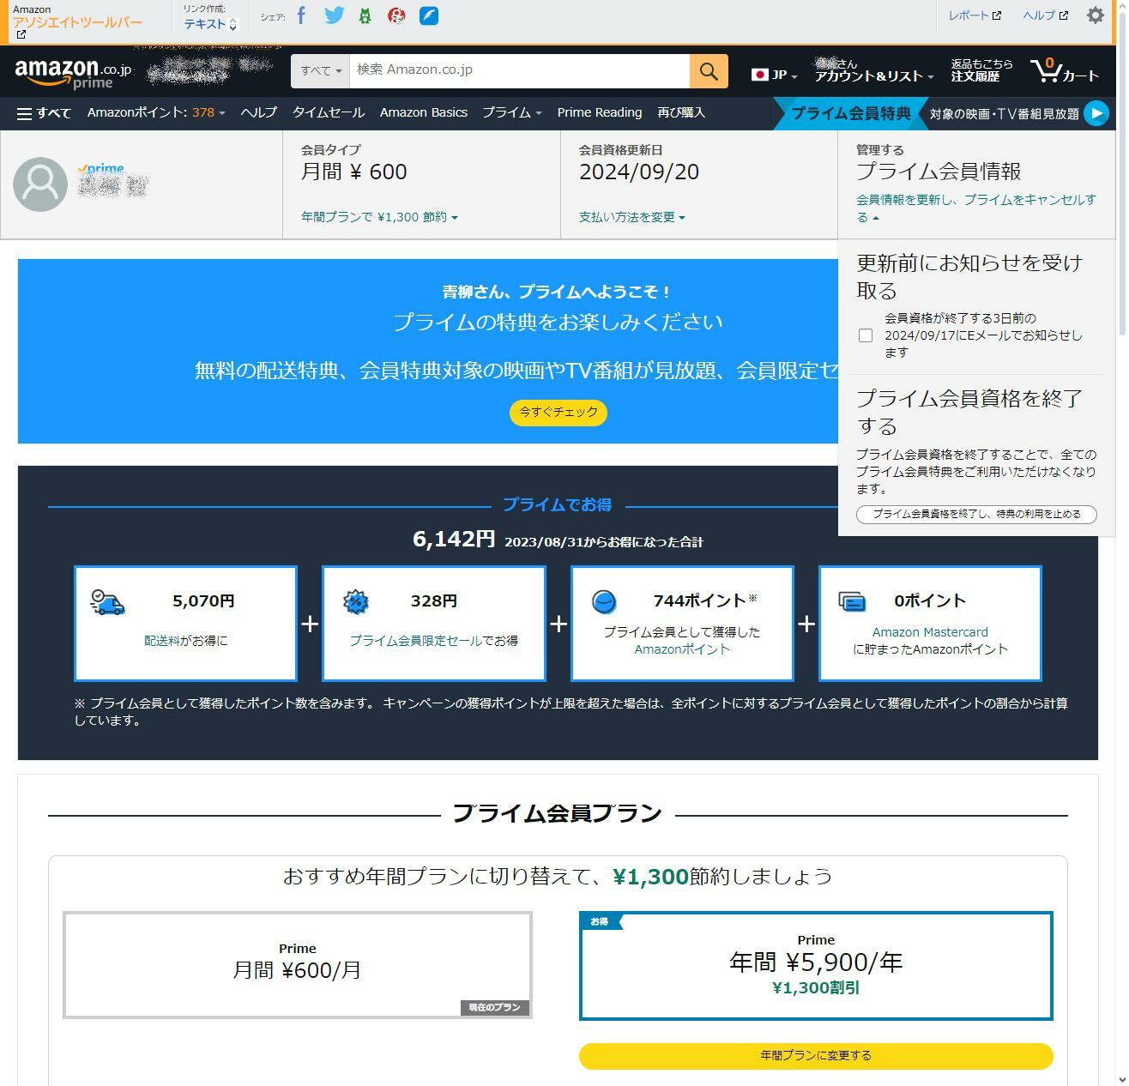This screenshot has height=1086, width=1129.
Task: Click the blue feather share icon
Action: click(x=429, y=15)
